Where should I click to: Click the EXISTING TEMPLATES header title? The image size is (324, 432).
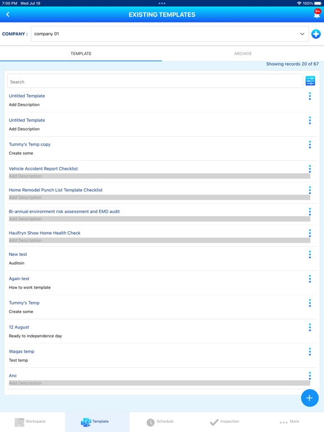coord(162,15)
